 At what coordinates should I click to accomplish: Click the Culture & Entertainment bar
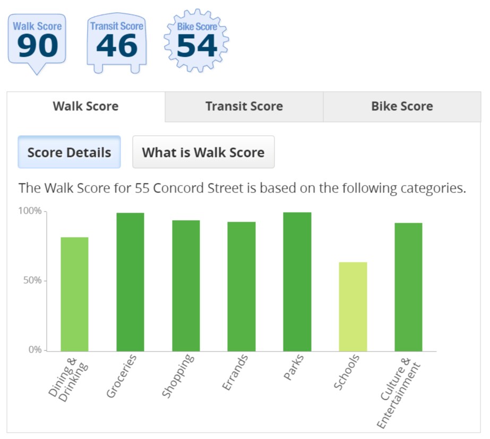pos(408,287)
